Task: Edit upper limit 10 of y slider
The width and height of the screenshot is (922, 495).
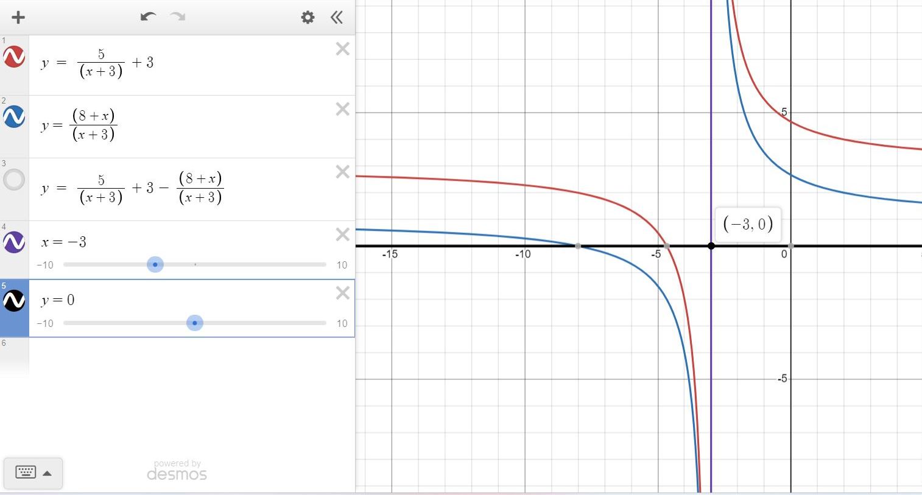Action: (x=342, y=323)
